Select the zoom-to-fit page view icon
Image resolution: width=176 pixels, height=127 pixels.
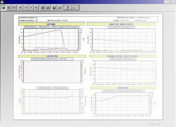(4, 7)
